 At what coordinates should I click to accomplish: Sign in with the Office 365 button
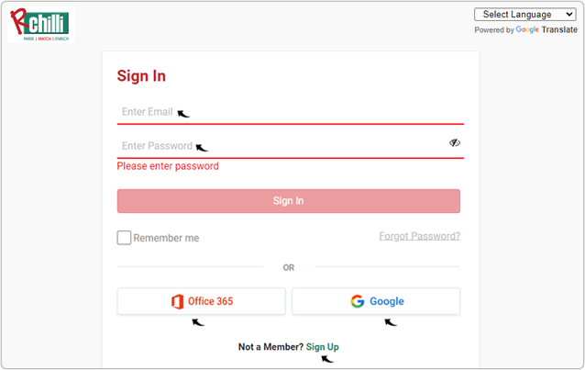pyautogui.click(x=201, y=301)
